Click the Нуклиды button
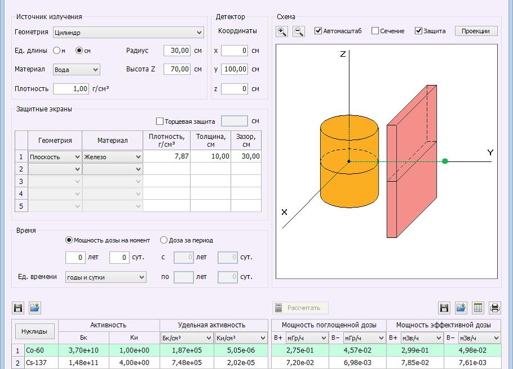Image resolution: width=513 pixels, height=369 pixels. [34, 331]
